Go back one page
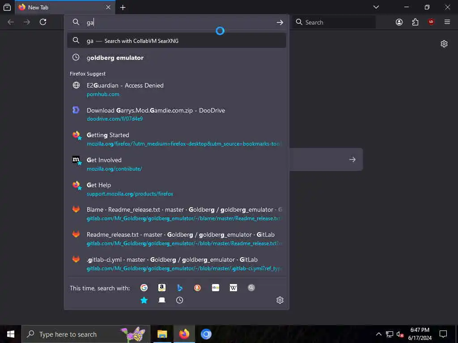The height and width of the screenshot is (343, 458). coord(11,22)
